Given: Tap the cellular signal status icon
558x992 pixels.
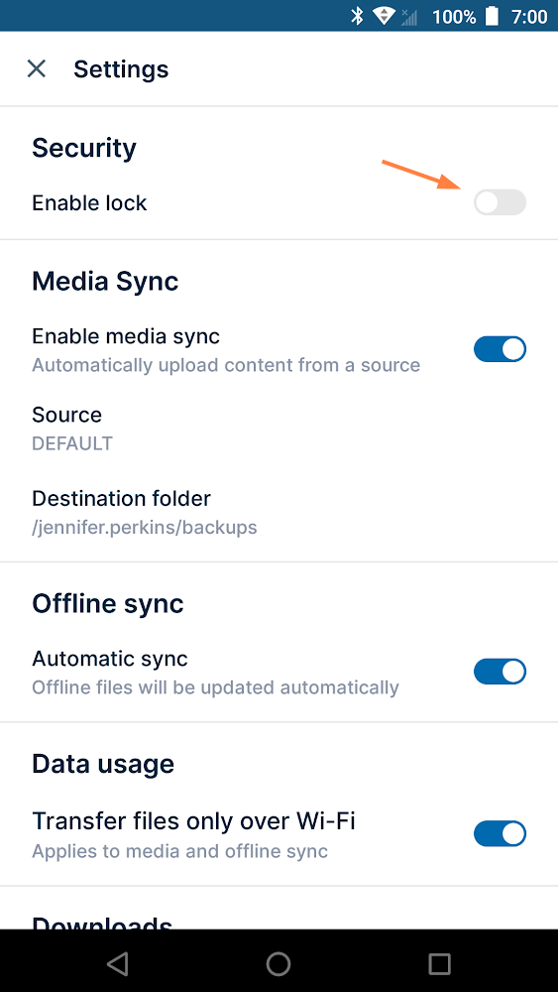Looking at the screenshot, I should coord(409,17).
